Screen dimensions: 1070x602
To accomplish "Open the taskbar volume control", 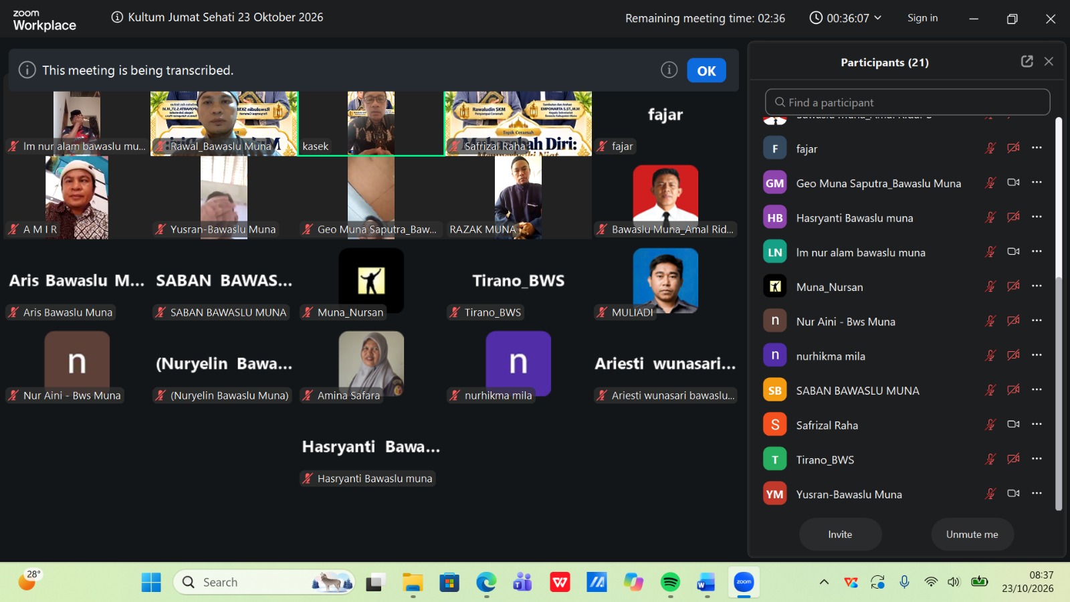I will tap(954, 582).
